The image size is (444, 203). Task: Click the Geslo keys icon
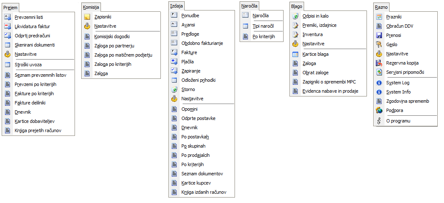379,44
